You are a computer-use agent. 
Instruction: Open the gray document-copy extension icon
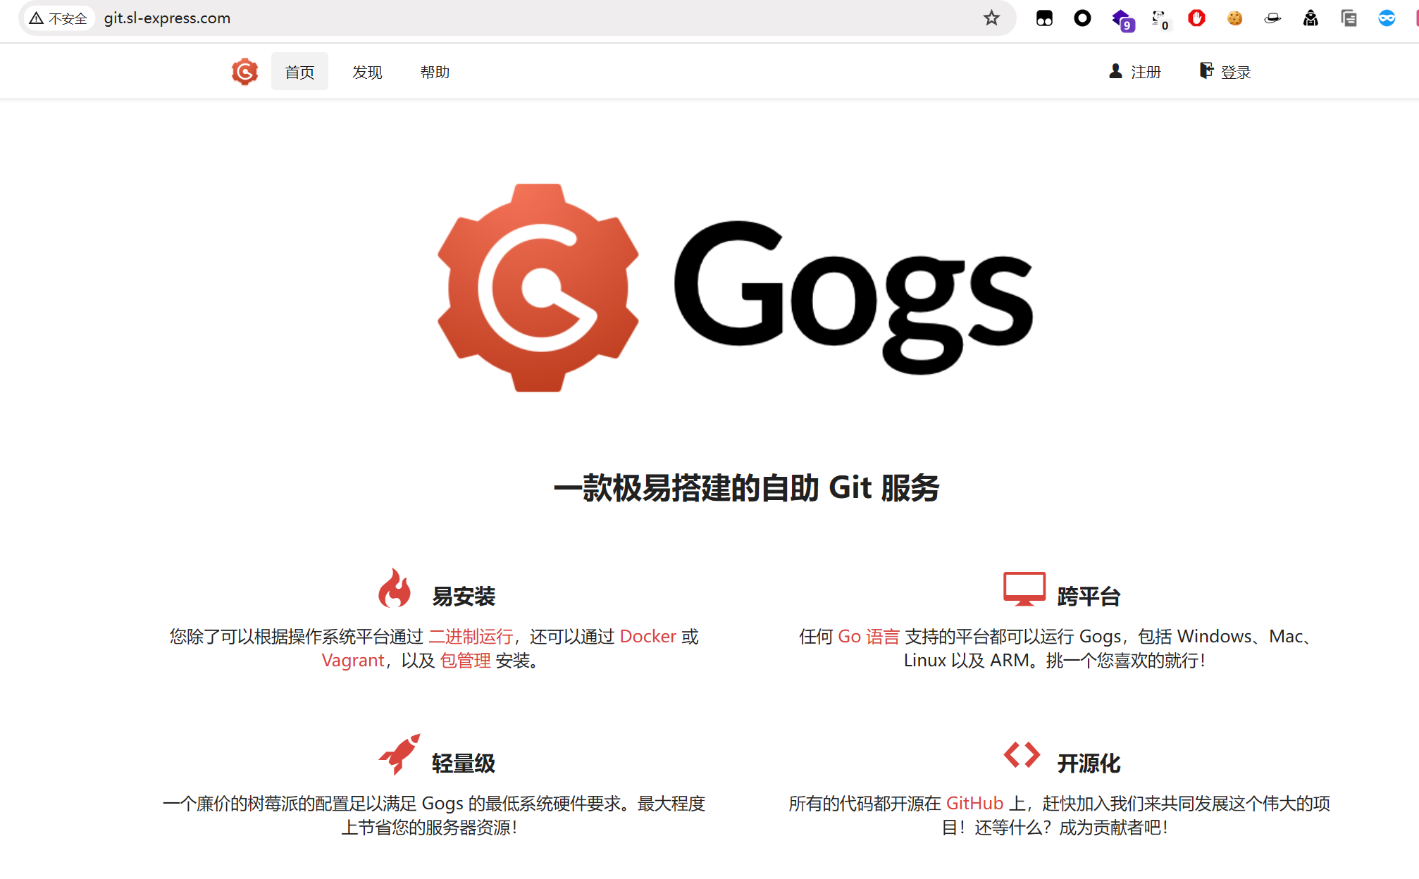(x=1349, y=18)
